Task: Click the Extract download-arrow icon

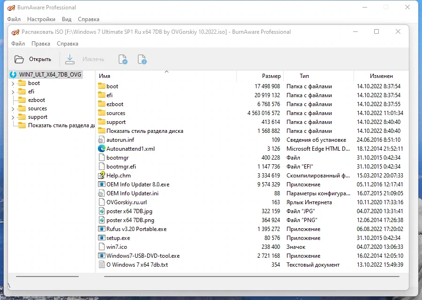Action: click(x=70, y=59)
